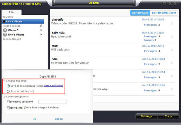Select Nick's iPhone under Devices

23,21
